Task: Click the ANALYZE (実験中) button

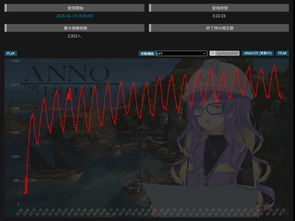Action: tap(258, 53)
